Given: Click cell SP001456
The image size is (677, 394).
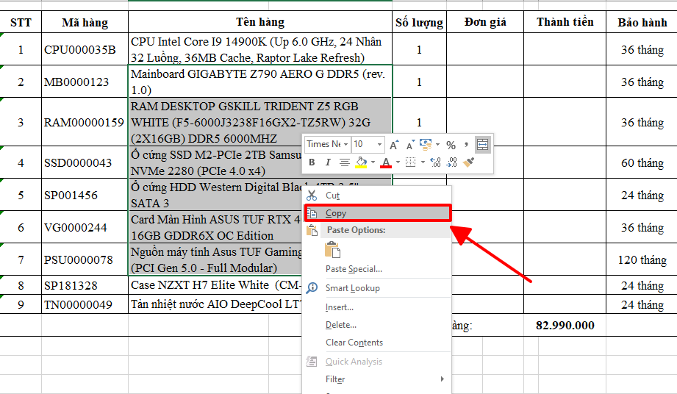Looking at the screenshot, I should [85, 195].
